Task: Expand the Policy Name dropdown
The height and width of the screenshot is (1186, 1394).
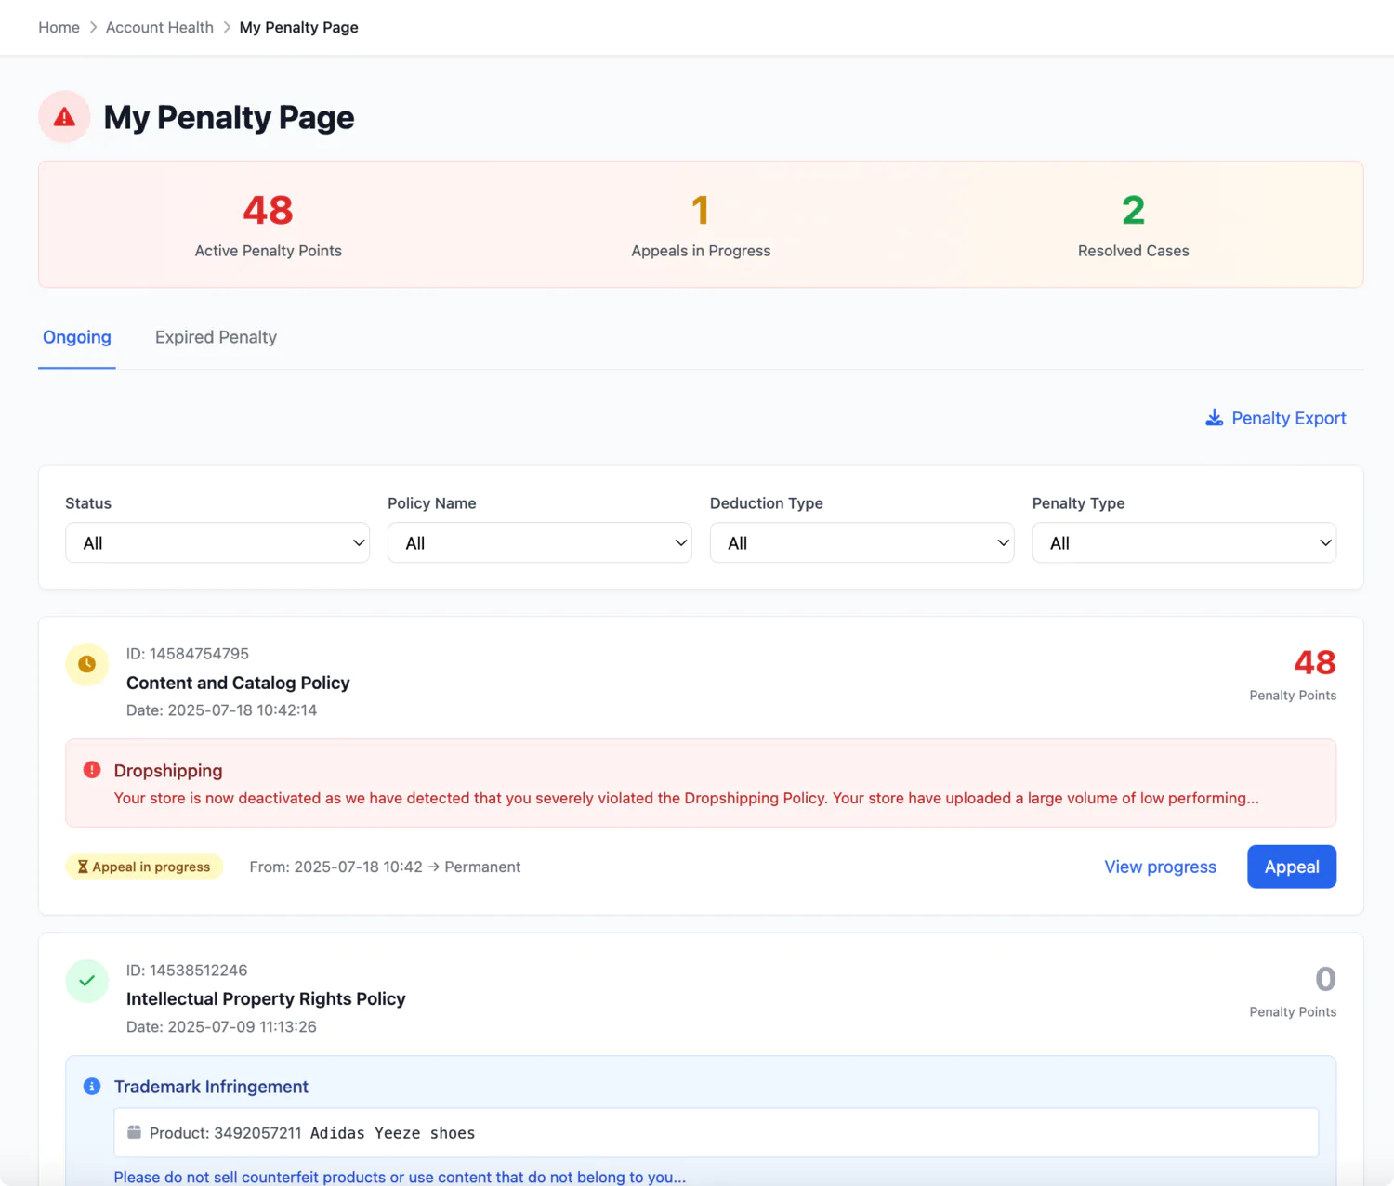Action: coord(539,543)
